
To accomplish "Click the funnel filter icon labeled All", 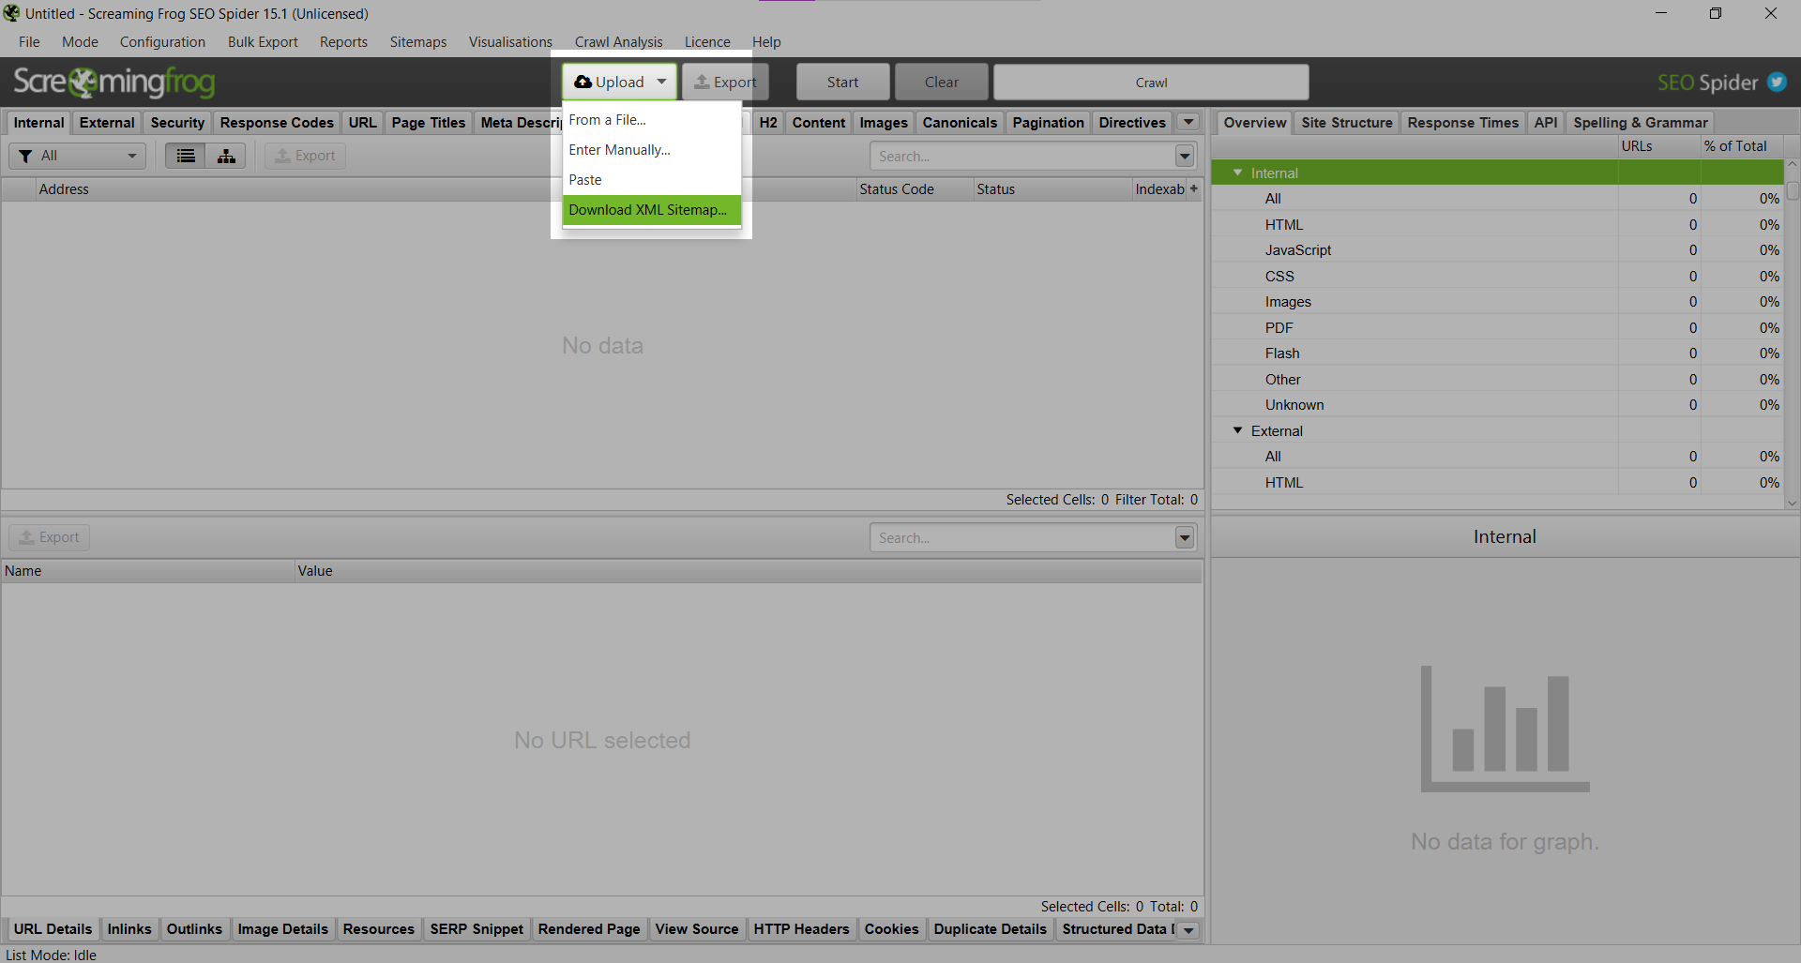I will pos(26,156).
